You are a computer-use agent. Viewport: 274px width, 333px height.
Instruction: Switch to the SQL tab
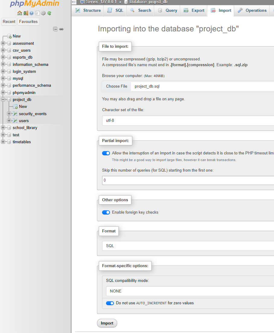click(x=115, y=10)
